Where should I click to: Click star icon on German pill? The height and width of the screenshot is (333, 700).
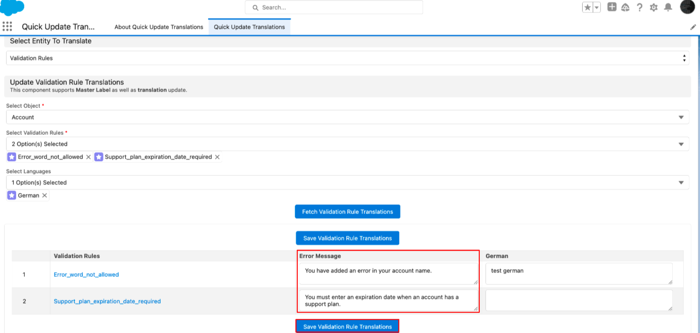tap(11, 195)
